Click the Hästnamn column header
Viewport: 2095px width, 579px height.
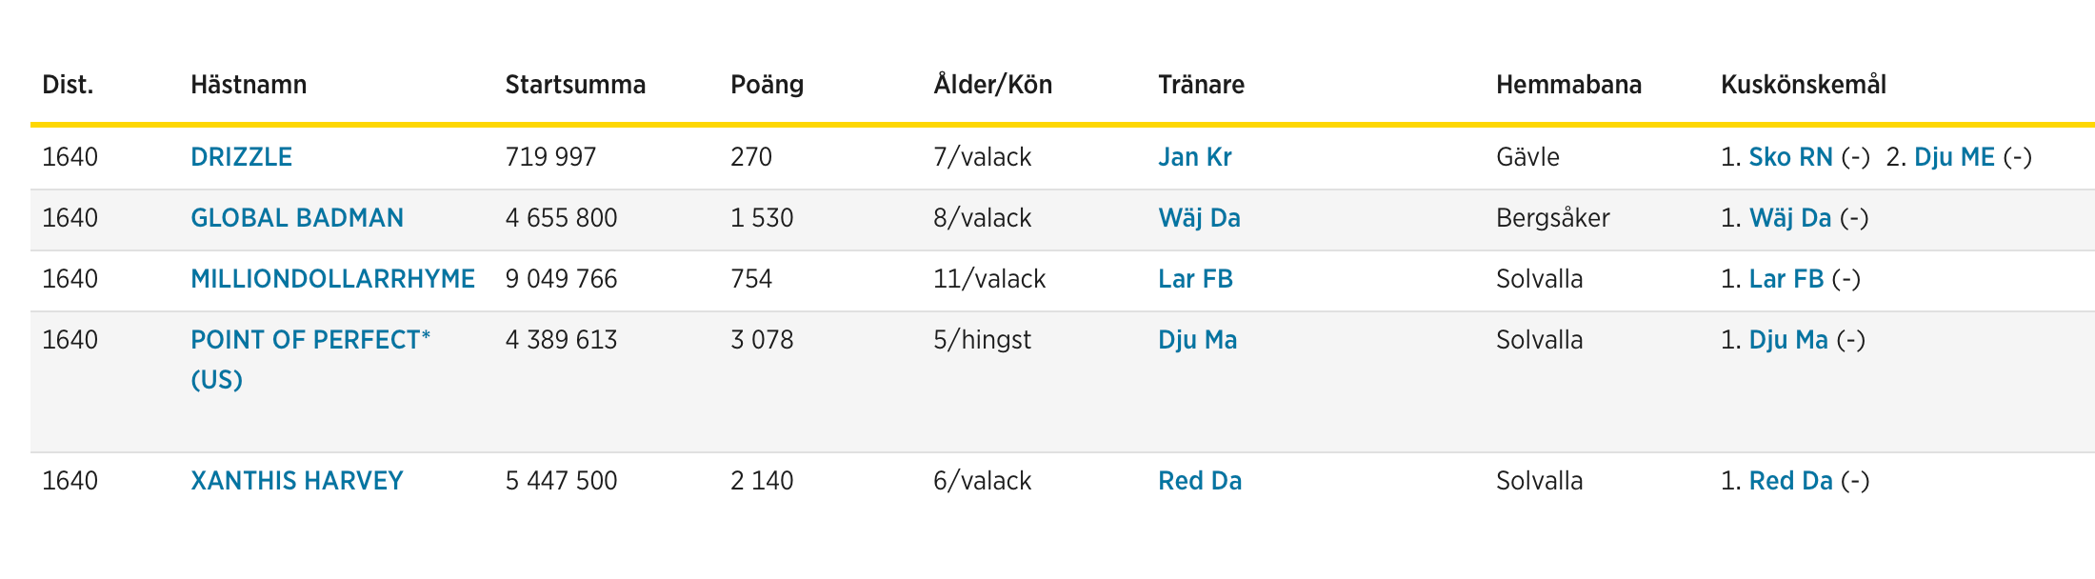[x=249, y=85]
